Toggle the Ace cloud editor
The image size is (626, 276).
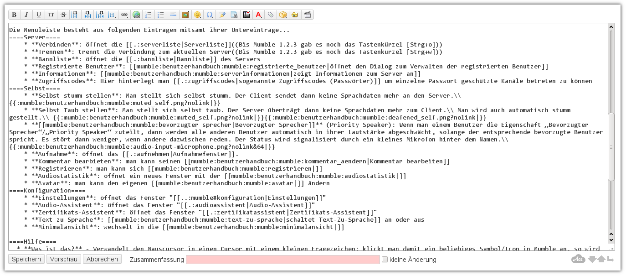click(578, 259)
